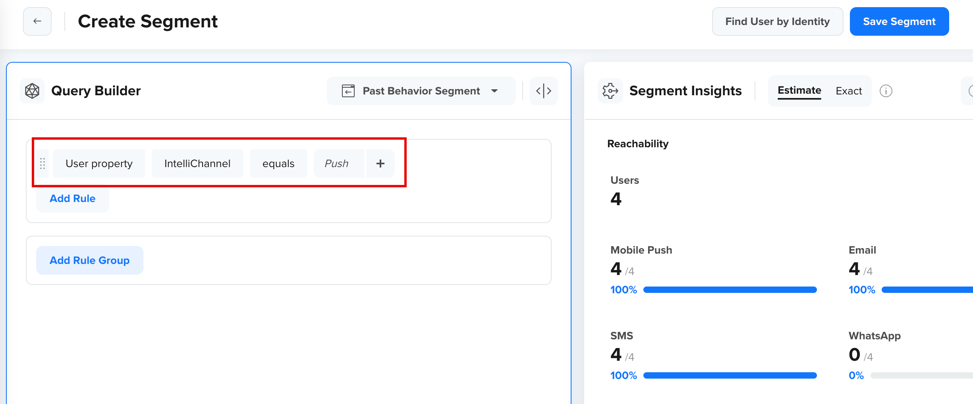
Task: Add another value with plus button
Action: 380,164
